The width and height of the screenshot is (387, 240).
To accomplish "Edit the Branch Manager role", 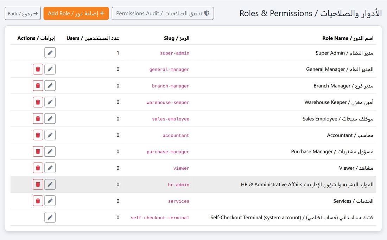I will 50,86.
